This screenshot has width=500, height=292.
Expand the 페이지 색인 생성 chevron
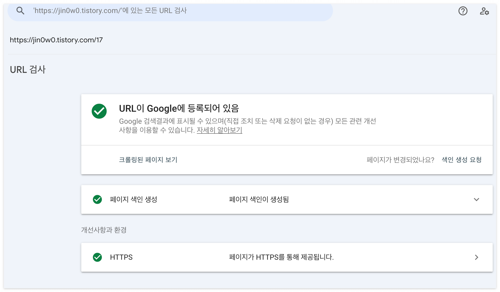[476, 200]
